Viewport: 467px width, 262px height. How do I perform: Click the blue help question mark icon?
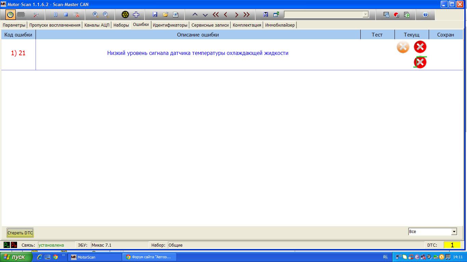tap(426, 15)
